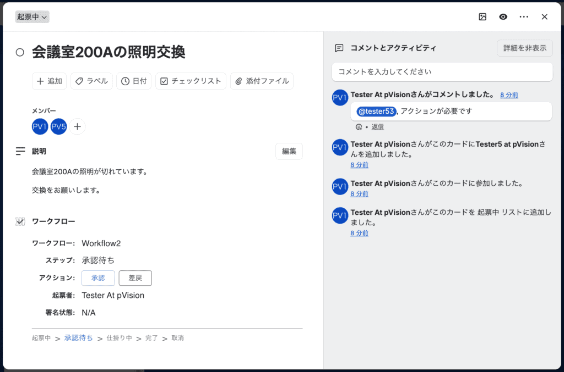Screen dimensions: 564x372
Task: Select 完了 in workflow breadcrumb
Action: pos(151,338)
